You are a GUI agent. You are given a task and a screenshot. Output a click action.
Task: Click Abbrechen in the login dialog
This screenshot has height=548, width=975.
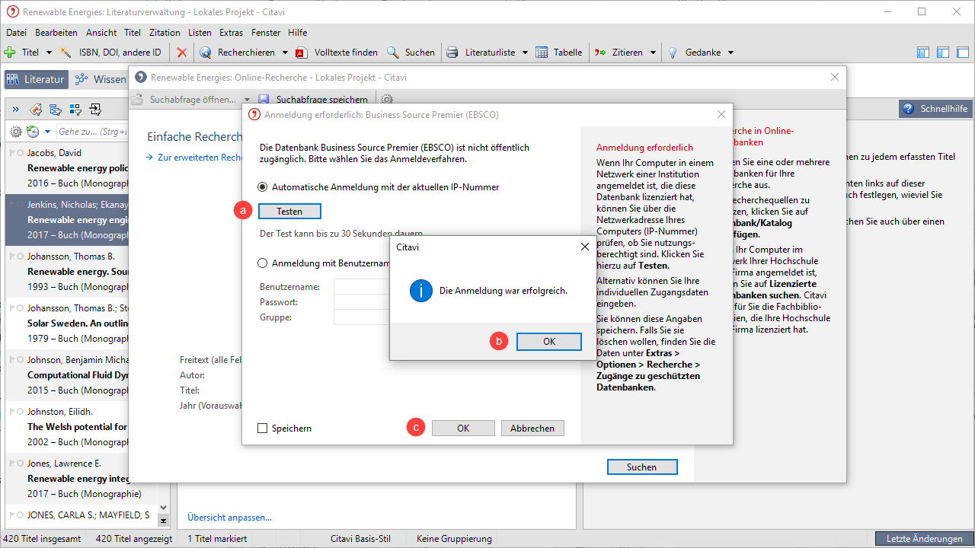pyautogui.click(x=532, y=429)
